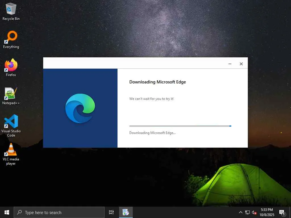Select the Firefox desktop shortcut

pos(11,68)
